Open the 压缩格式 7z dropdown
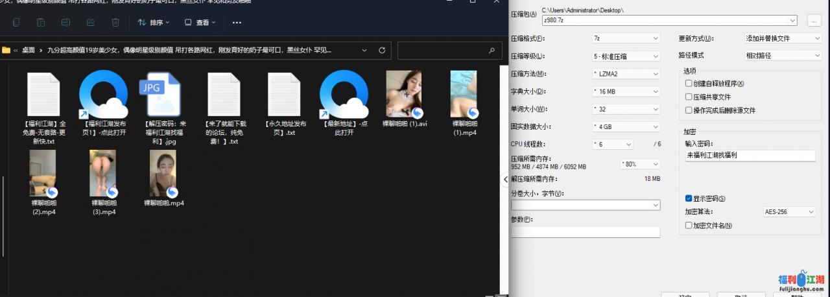 pos(626,38)
